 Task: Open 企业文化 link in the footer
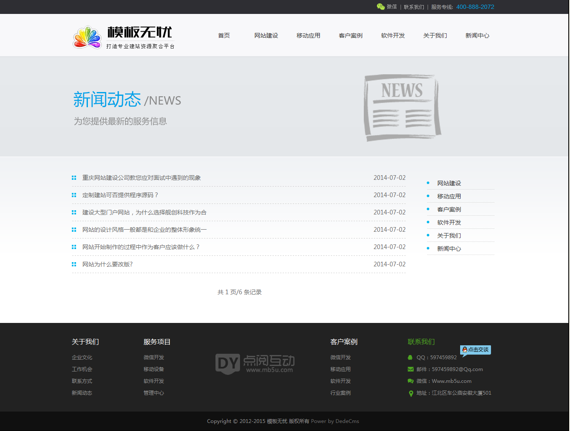[82, 358]
